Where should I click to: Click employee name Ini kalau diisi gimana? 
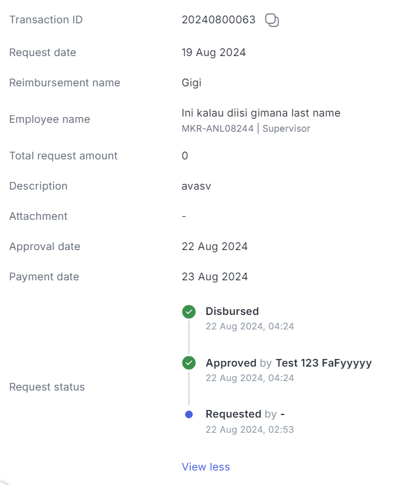click(x=261, y=113)
